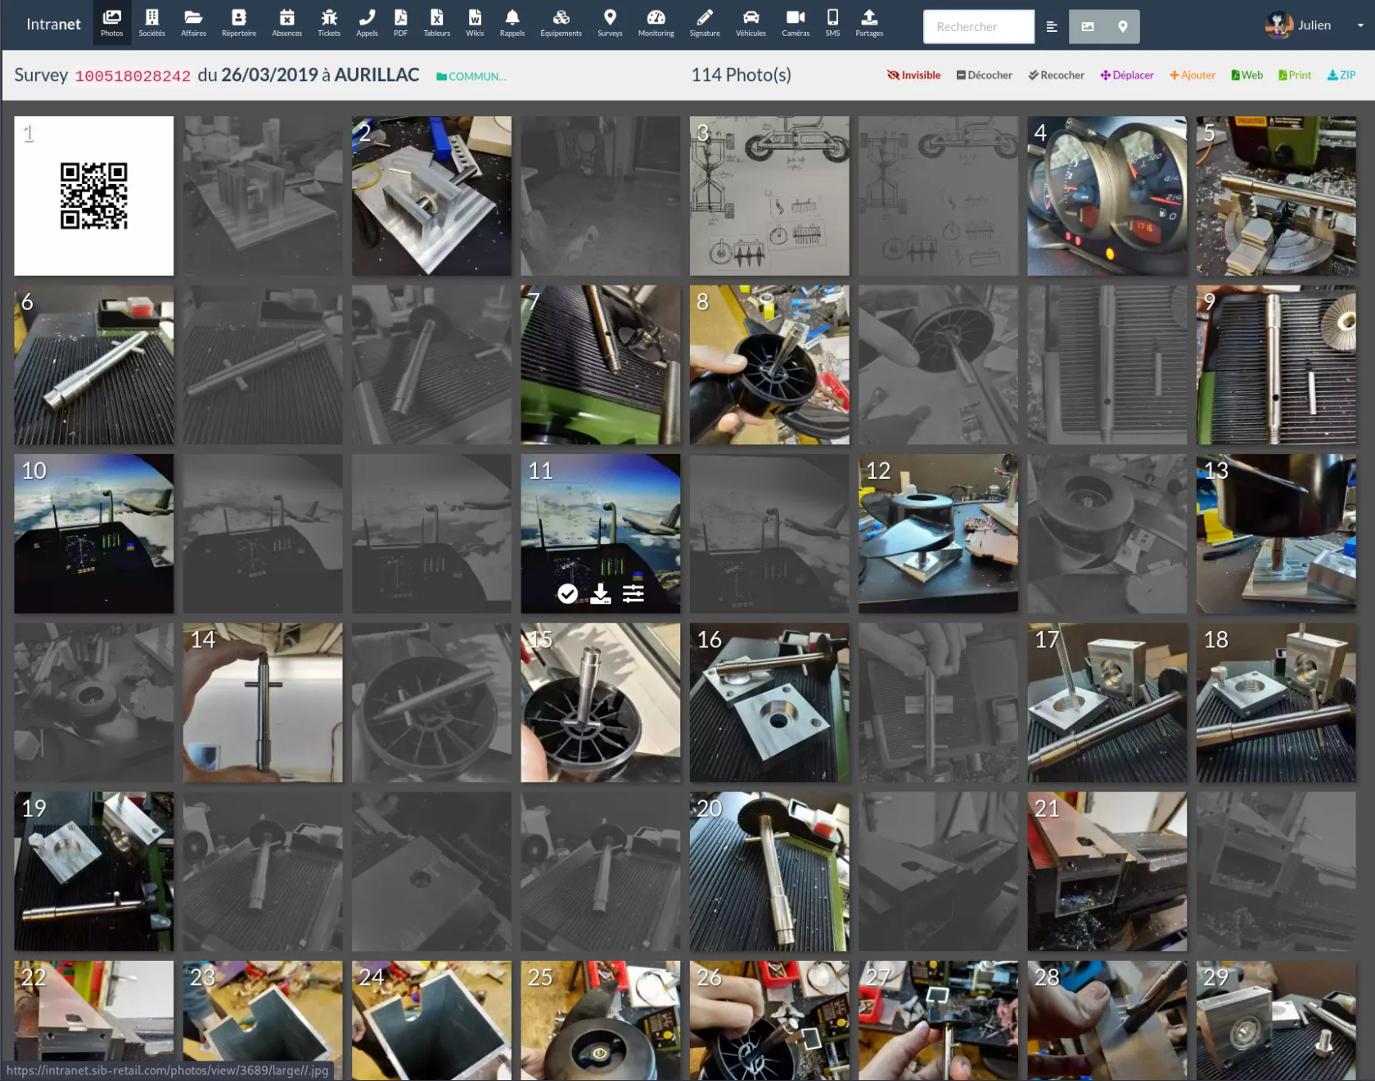Open the Tickets bug icon
The image size is (1375, 1081).
point(328,24)
